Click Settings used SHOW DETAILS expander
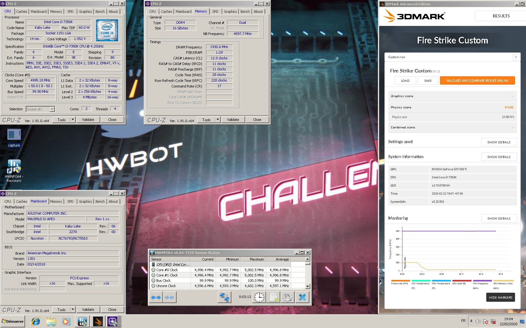Screen dimensions: 526x328 pos(499,142)
